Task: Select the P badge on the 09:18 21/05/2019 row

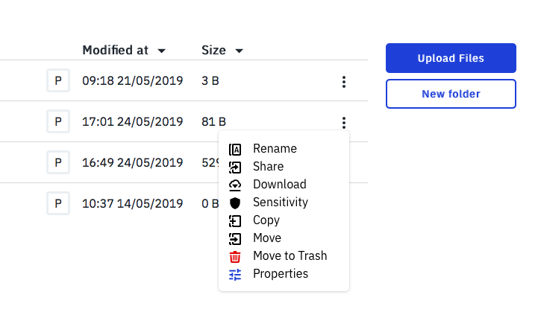Action: tap(58, 80)
